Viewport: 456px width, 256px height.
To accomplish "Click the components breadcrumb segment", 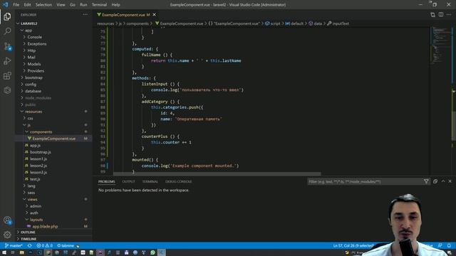I will click(138, 23).
